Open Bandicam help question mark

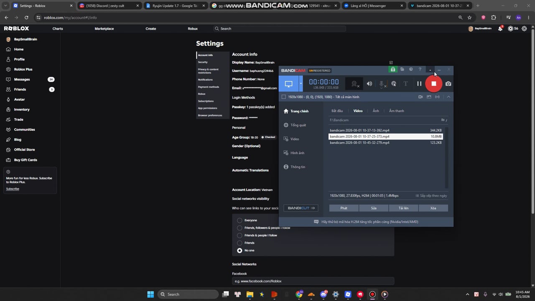click(x=420, y=69)
